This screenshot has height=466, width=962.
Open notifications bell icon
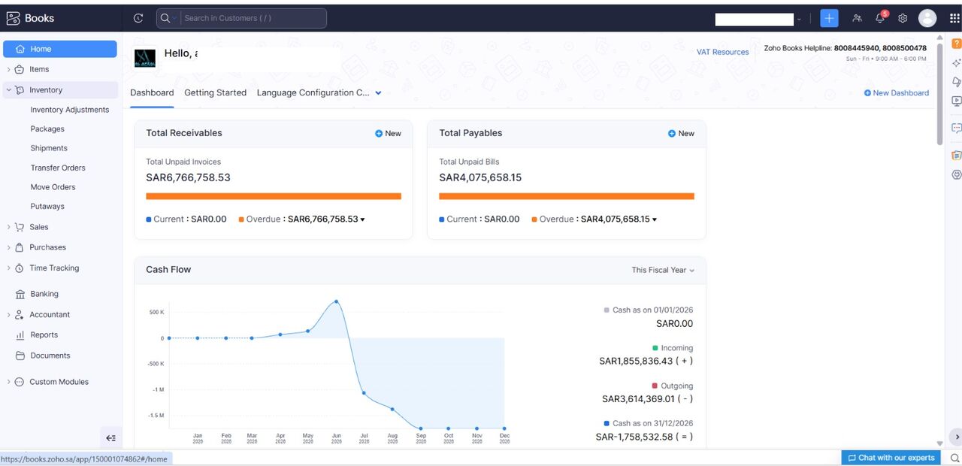880,18
